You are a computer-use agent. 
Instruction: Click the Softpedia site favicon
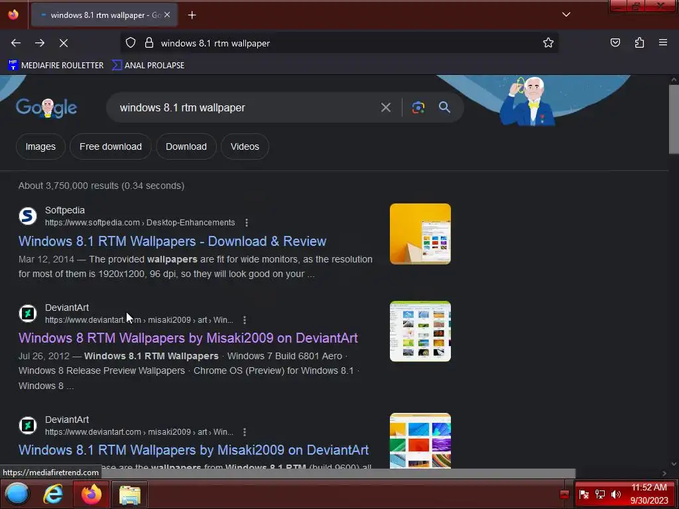tap(28, 215)
